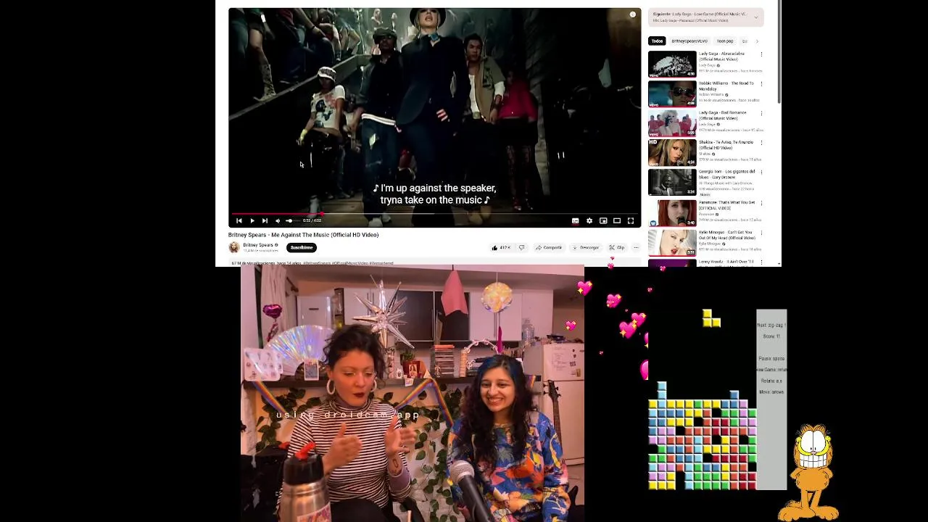Click the Clip scissors button
Viewport: 928px width, 522px height.
pos(617,247)
